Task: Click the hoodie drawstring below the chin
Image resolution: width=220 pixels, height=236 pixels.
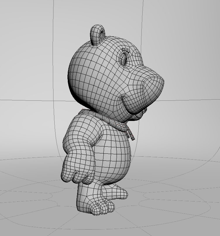Action: [x=130, y=132]
